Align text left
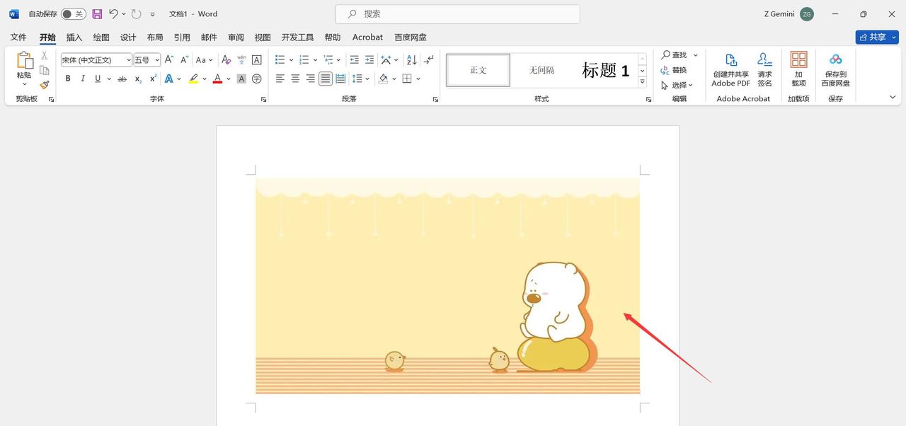Image resolution: width=906 pixels, height=426 pixels. click(x=280, y=79)
